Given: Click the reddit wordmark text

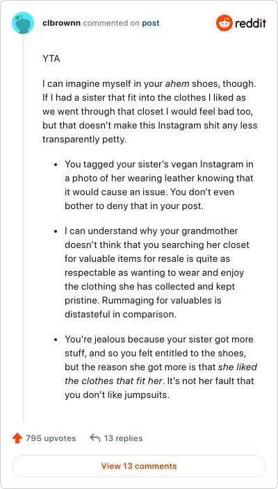Looking at the screenshot, I should tap(250, 23).
